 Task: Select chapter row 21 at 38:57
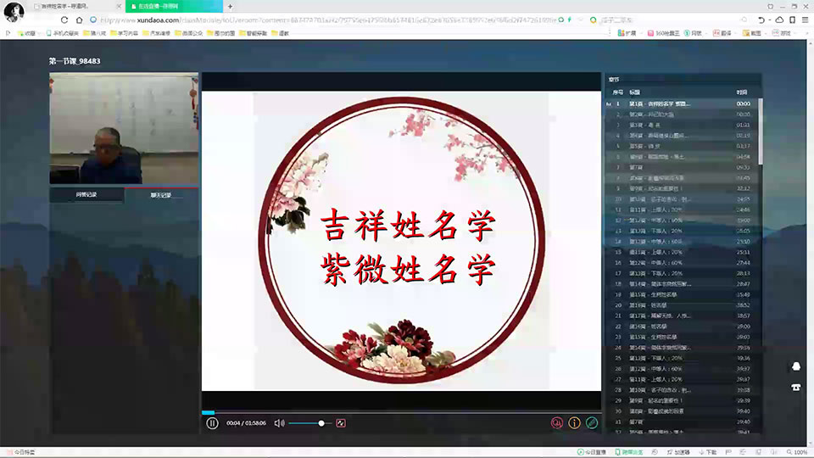pyautogui.click(x=681, y=316)
